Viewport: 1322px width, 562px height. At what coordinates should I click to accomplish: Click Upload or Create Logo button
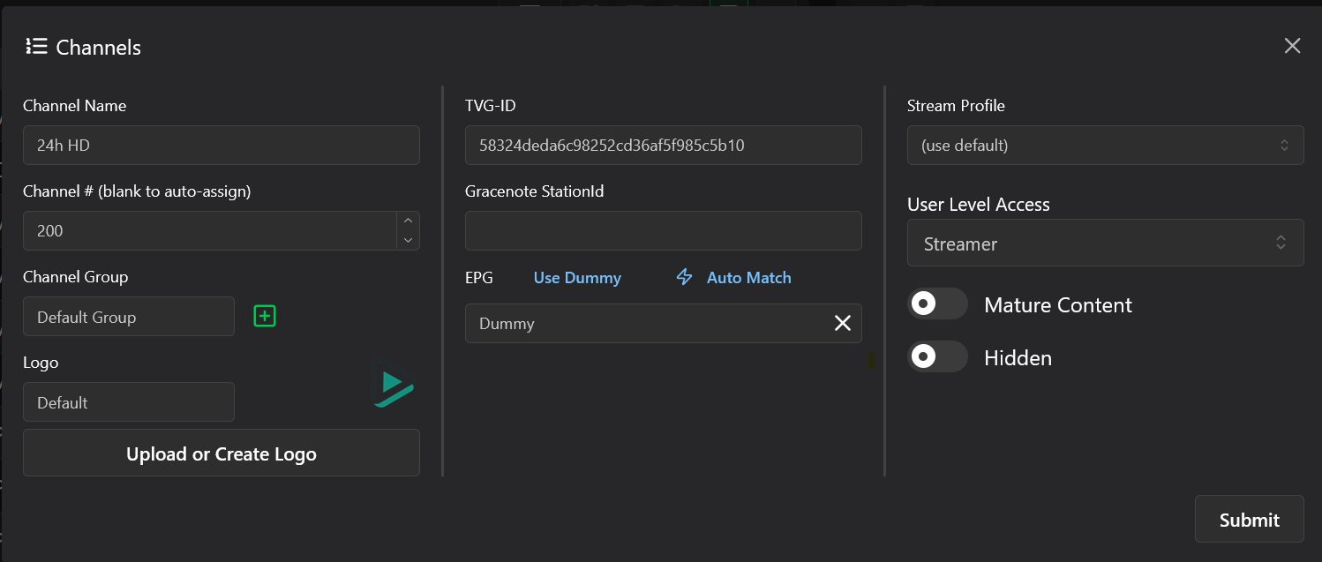(x=222, y=453)
